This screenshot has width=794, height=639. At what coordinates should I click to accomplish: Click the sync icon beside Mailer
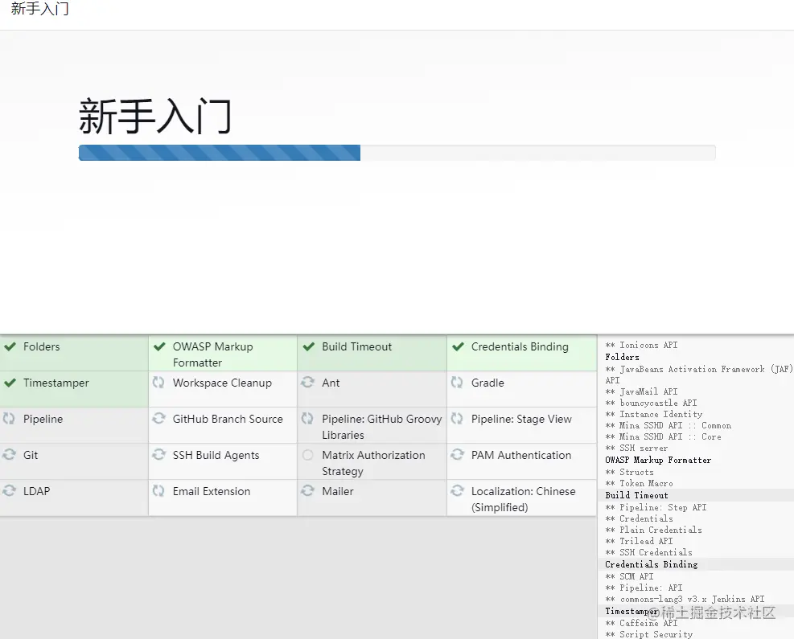point(308,491)
